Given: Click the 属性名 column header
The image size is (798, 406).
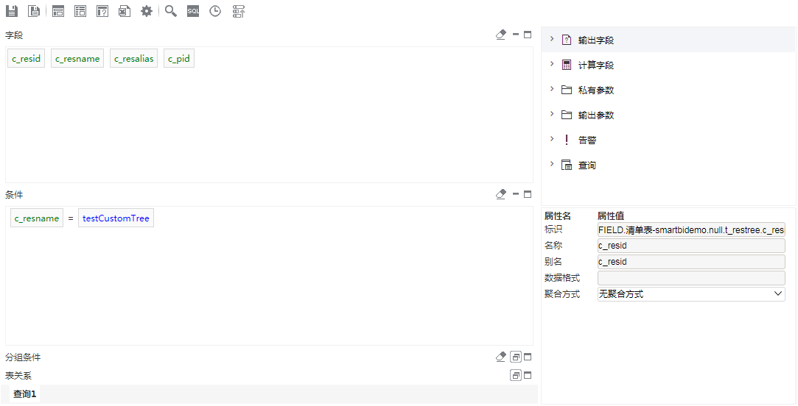Looking at the screenshot, I should pyautogui.click(x=558, y=216).
